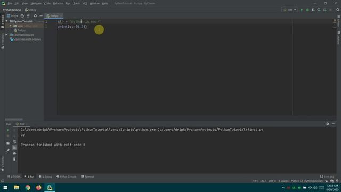
Task: Open the Python Console tab
Action: coord(66,177)
